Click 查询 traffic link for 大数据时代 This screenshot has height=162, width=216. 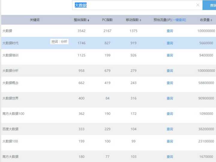click(170, 43)
